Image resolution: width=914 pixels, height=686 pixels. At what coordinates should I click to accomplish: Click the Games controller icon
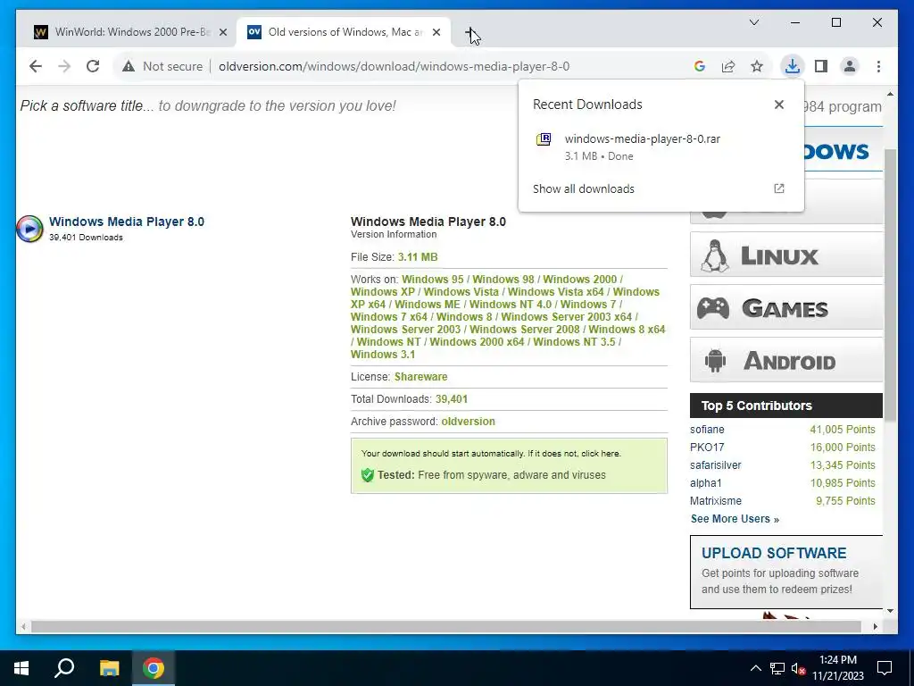click(713, 307)
